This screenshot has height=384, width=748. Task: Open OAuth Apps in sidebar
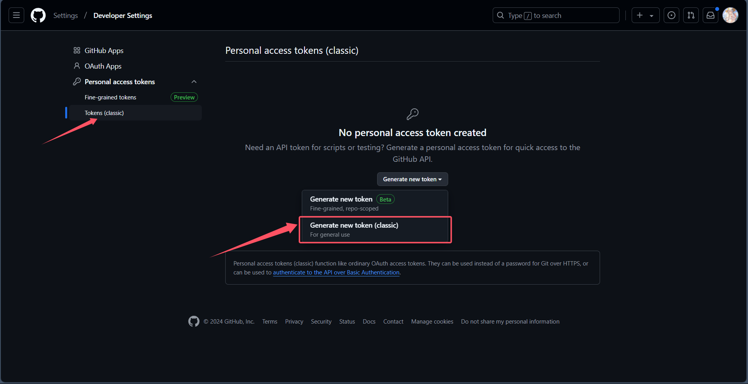pyautogui.click(x=103, y=66)
